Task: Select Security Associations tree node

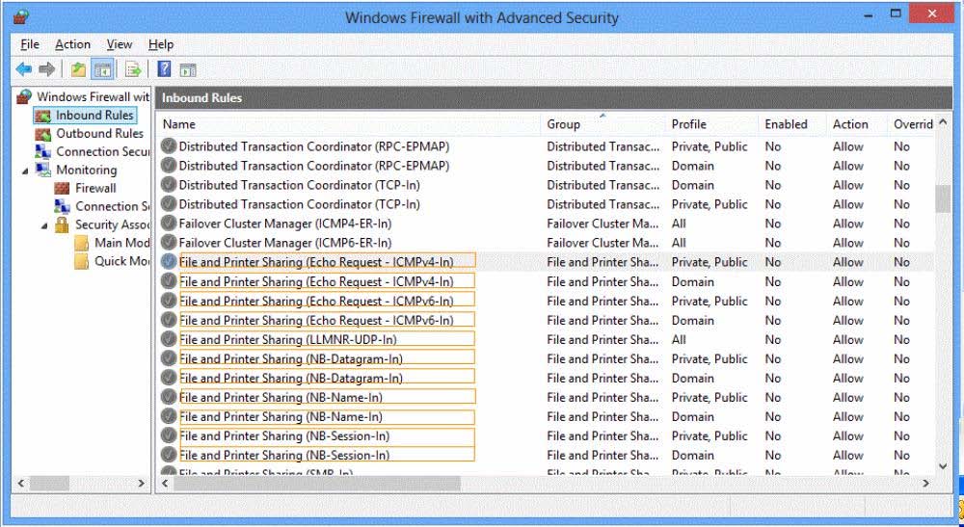Action: [x=113, y=224]
